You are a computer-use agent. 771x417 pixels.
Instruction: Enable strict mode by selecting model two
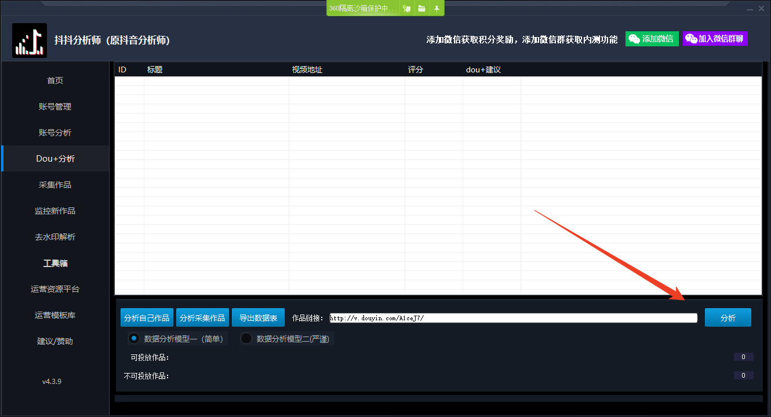click(x=246, y=338)
